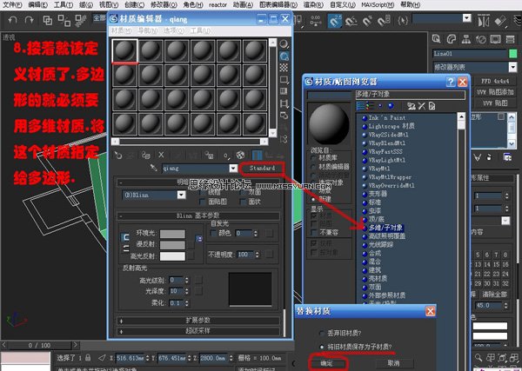522x371 pixels.
Task: Click the Sample Type icon in material editor
Action: [284, 43]
